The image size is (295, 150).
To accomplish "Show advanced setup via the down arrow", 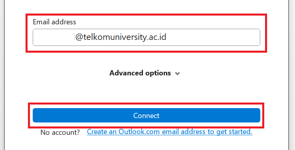I will click(177, 73).
